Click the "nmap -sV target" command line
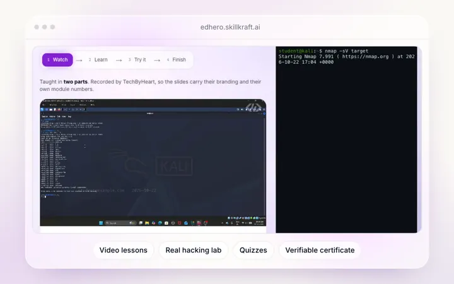The height and width of the screenshot is (284, 454). (x=346, y=51)
